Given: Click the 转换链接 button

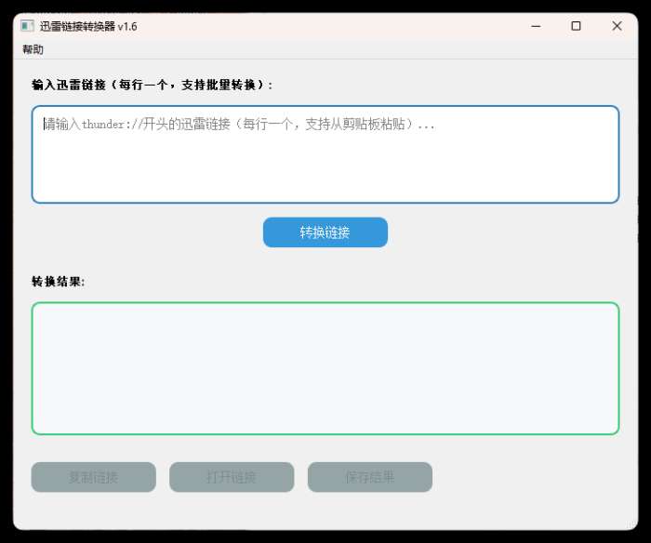Looking at the screenshot, I should click(325, 232).
